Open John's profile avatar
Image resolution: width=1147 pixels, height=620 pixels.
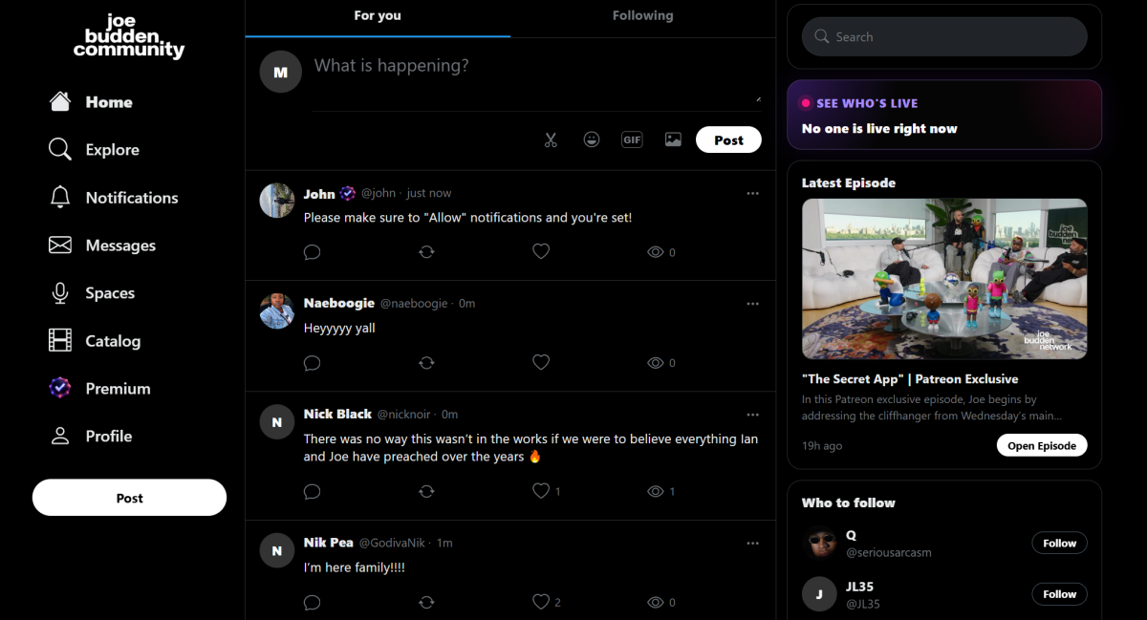(277, 201)
